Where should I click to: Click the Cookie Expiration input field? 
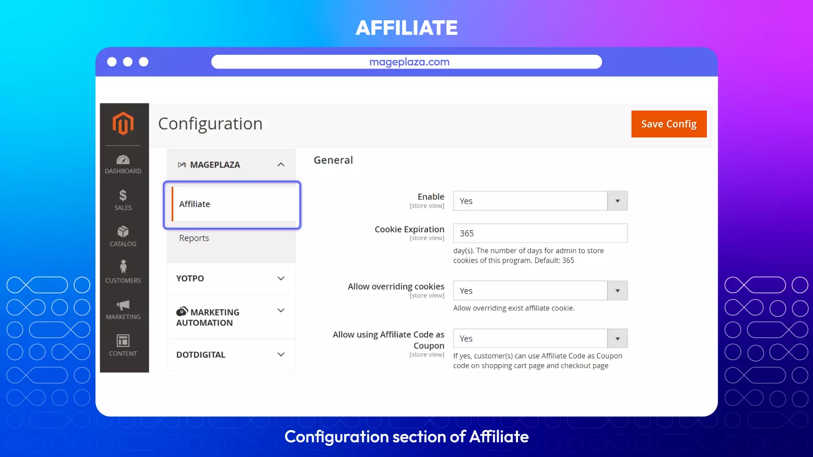click(x=540, y=233)
